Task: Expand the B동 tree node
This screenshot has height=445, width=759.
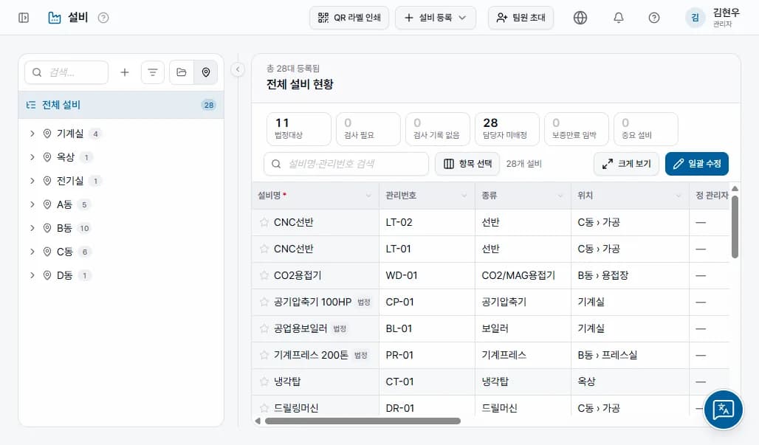Action: tap(32, 228)
